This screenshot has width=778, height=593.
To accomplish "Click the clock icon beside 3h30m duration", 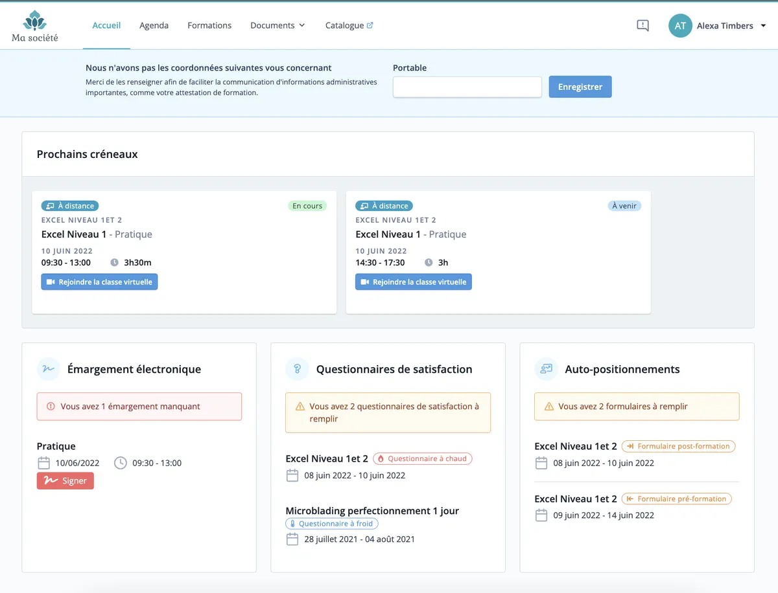I will click(x=115, y=263).
